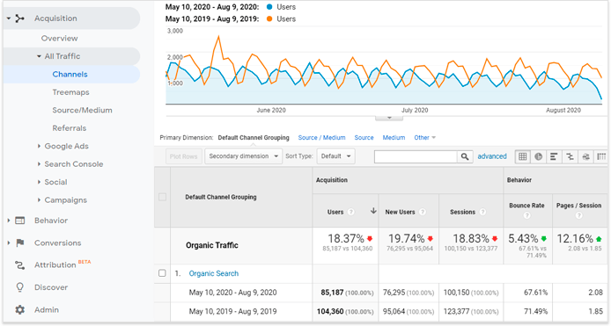
Task: Switch to term cloud view icon
Action: 585,156
